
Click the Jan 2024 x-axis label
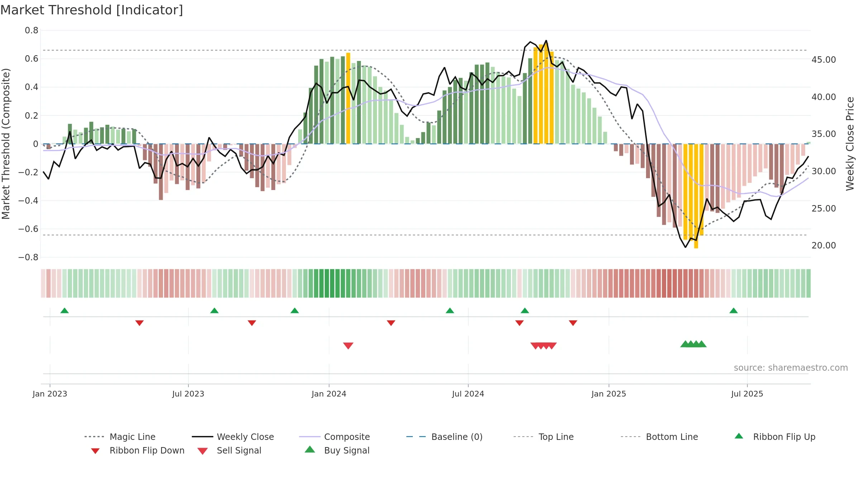pos(329,394)
